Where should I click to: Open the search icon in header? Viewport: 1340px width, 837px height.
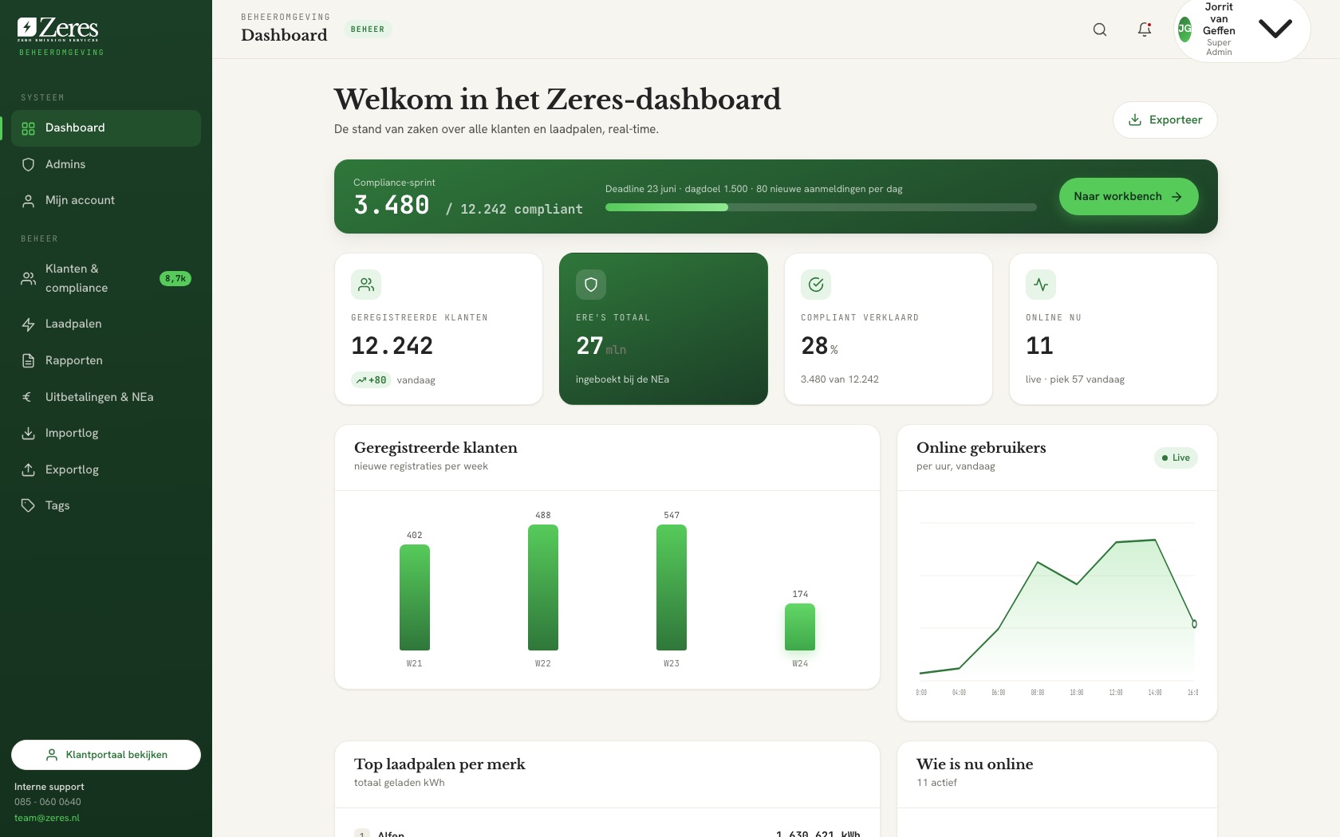pyautogui.click(x=1100, y=29)
